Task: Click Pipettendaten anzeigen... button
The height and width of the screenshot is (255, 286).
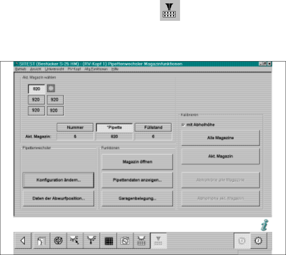Action: point(137,180)
